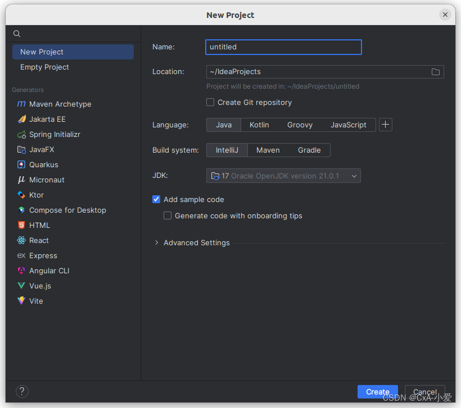Select the Maven Archetype generator icon
The height and width of the screenshot is (408, 461).
[21, 104]
